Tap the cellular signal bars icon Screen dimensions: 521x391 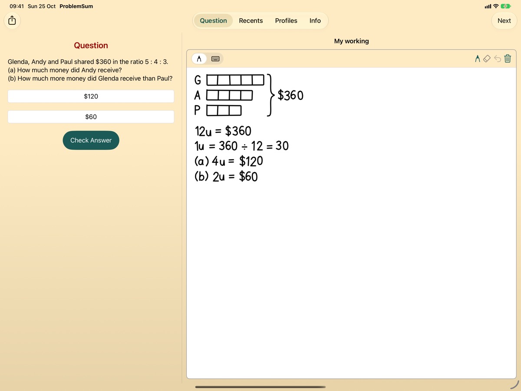click(x=488, y=6)
